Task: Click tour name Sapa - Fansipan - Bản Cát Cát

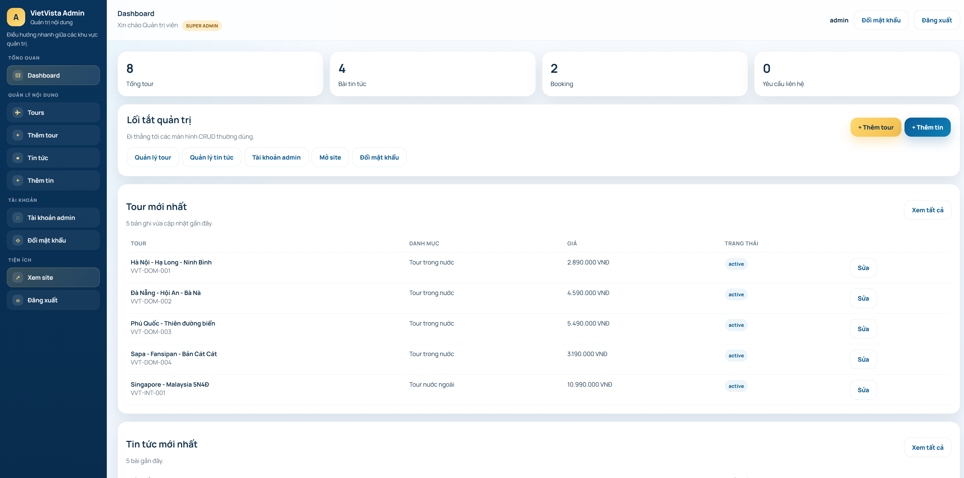Action: [x=174, y=354]
